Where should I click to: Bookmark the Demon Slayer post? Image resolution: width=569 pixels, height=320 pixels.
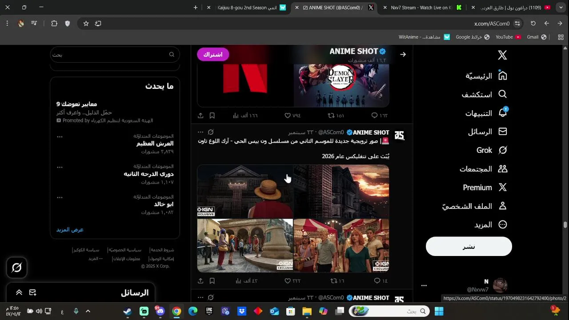click(x=212, y=116)
